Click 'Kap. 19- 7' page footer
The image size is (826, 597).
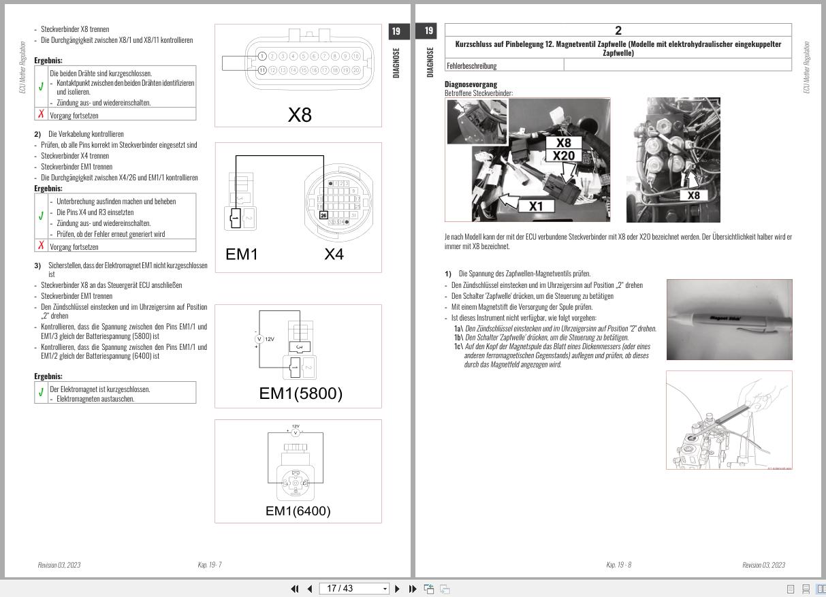coord(210,565)
